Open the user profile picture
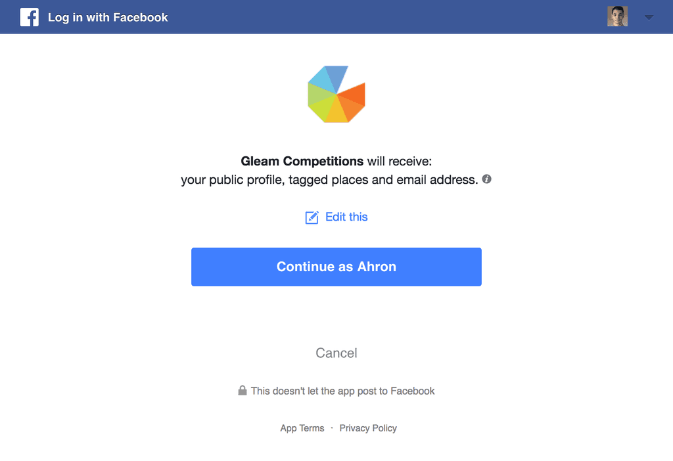 click(617, 17)
